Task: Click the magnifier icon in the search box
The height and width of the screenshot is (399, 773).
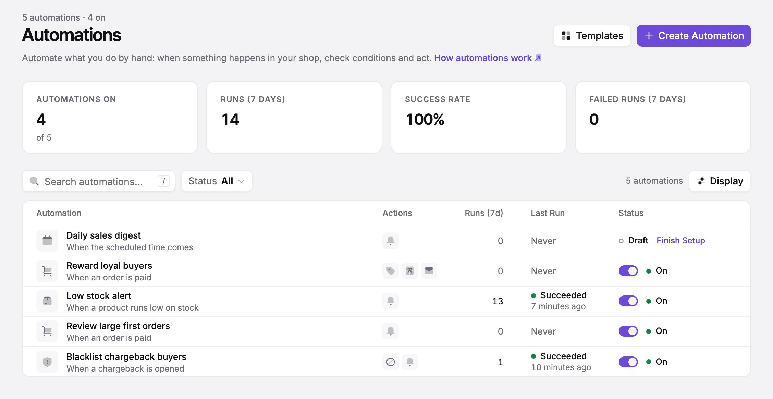Action: pyautogui.click(x=34, y=181)
